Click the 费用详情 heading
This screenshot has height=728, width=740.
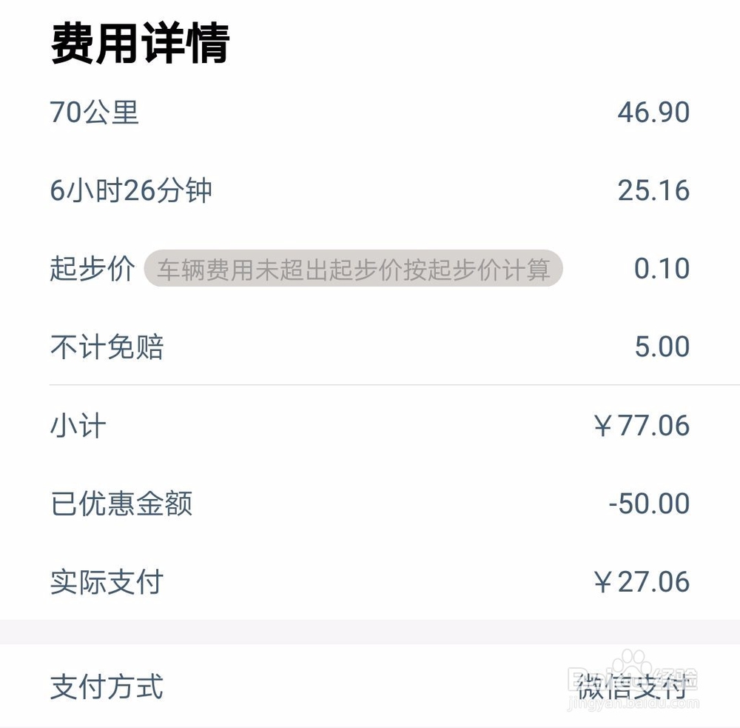[x=140, y=43]
